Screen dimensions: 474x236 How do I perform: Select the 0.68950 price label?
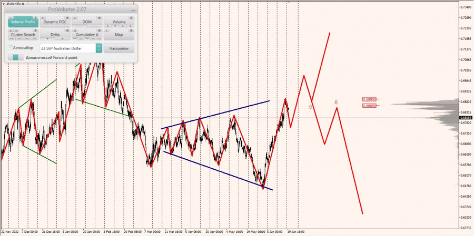[369, 99]
